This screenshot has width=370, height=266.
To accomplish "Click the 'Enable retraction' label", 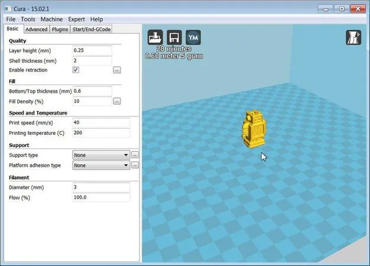I will pos(28,70).
